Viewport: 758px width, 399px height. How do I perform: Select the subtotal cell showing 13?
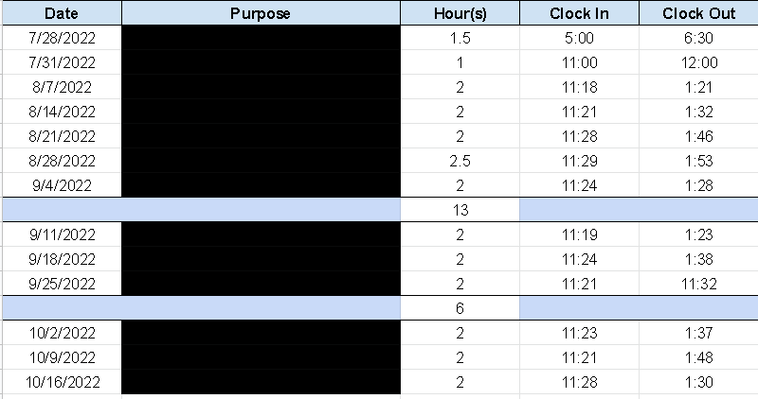(460, 210)
